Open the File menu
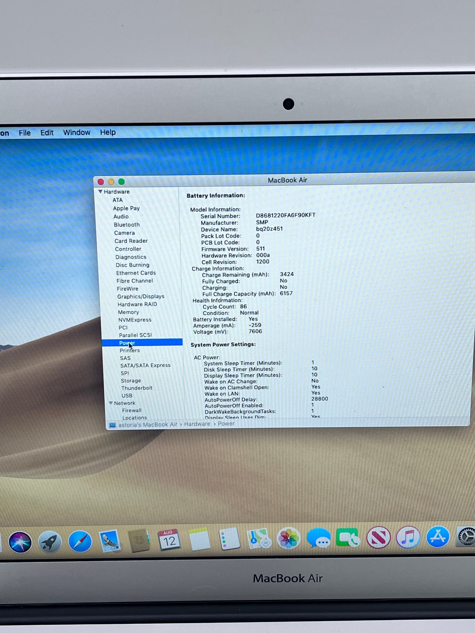 click(x=25, y=133)
